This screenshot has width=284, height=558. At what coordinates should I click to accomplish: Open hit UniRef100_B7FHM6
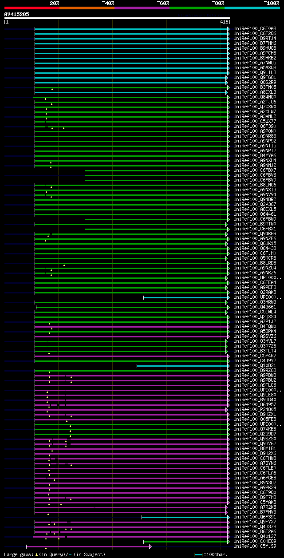[x=255, y=44]
